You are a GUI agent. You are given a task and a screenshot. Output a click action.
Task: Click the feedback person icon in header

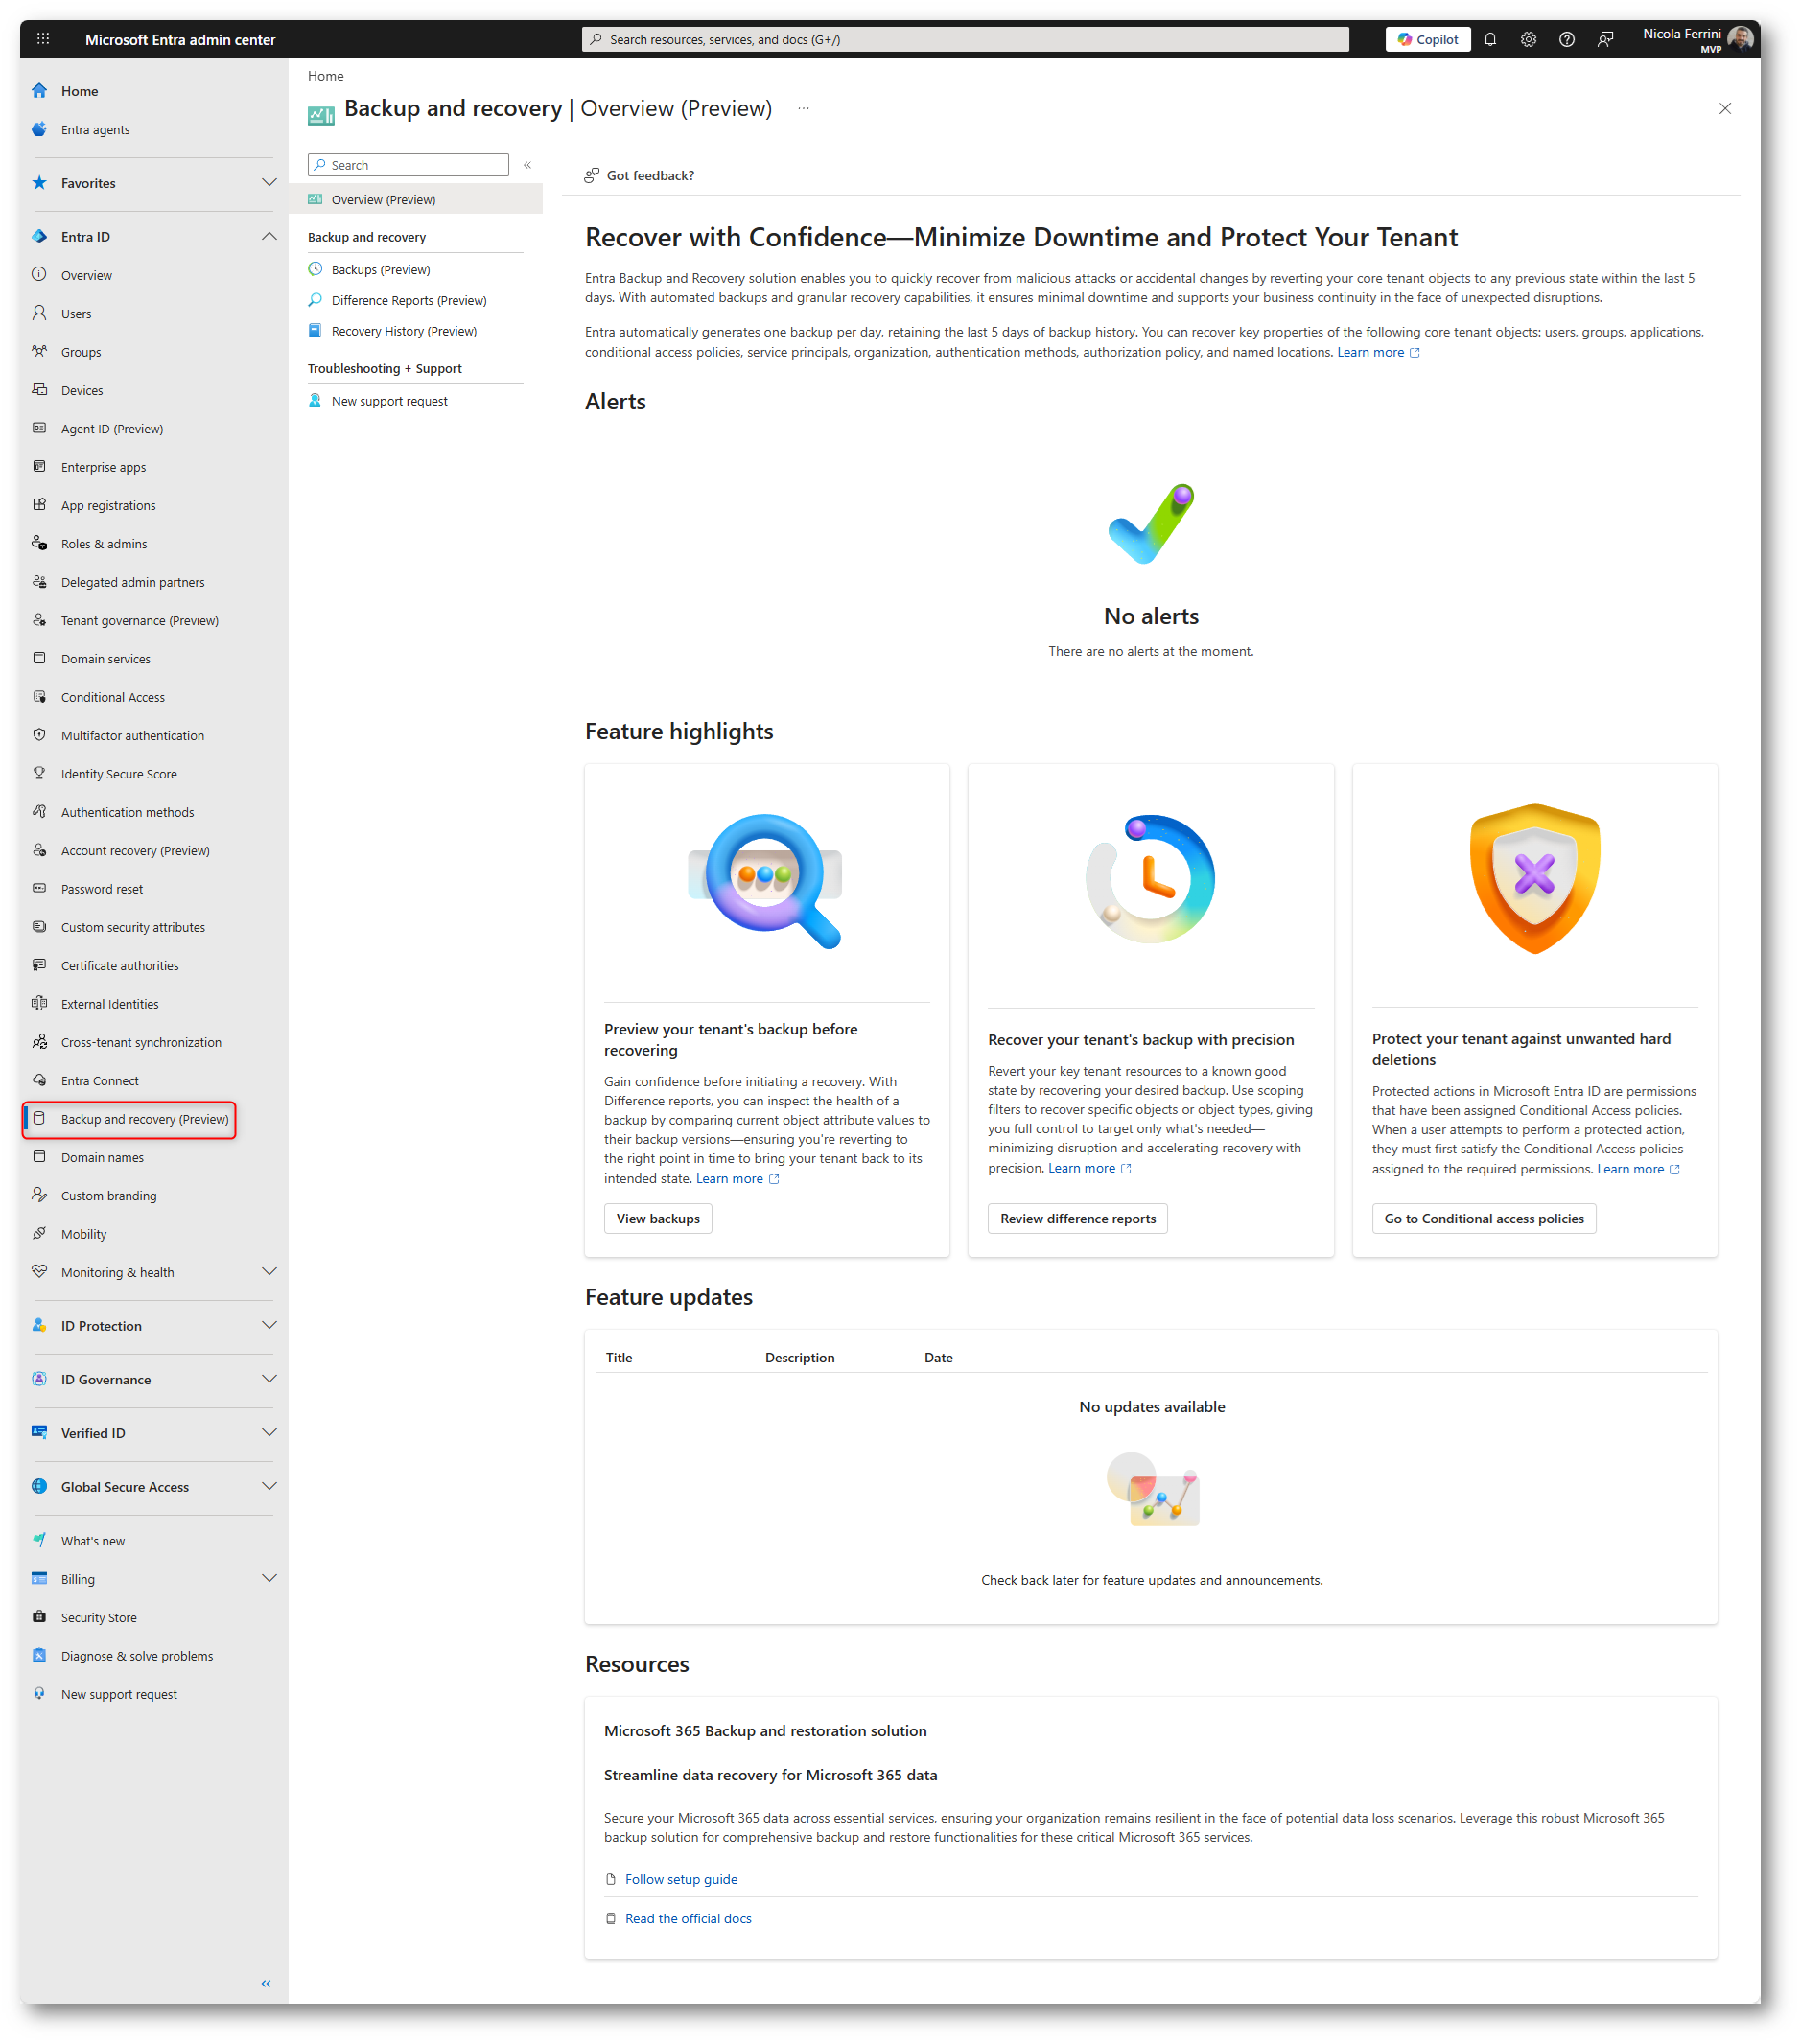pyautogui.click(x=1605, y=39)
